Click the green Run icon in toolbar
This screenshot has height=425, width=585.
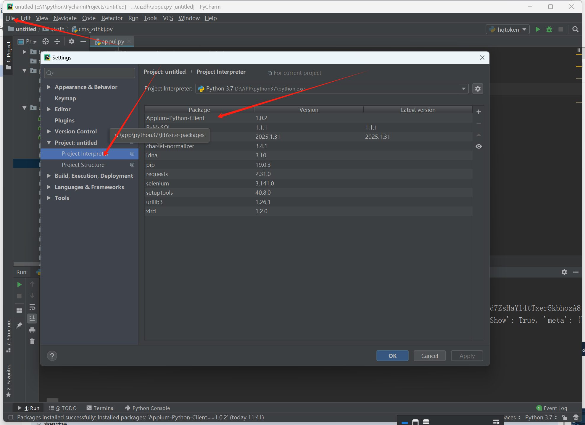pyautogui.click(x=538, y=29)
